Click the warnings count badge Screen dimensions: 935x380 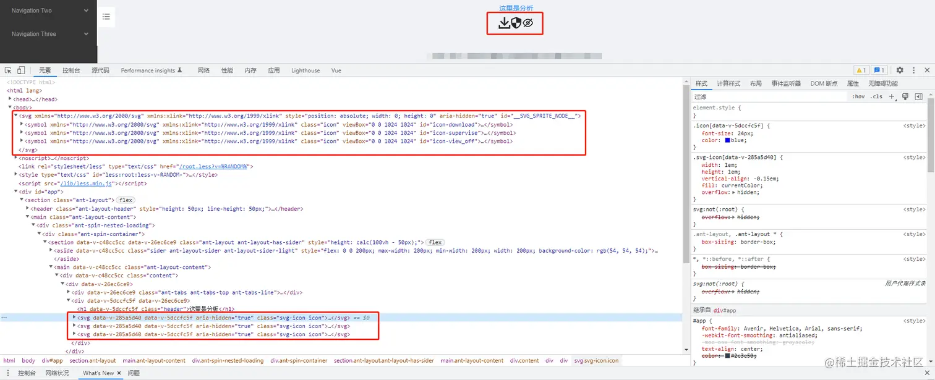click(x=861, y=70)
